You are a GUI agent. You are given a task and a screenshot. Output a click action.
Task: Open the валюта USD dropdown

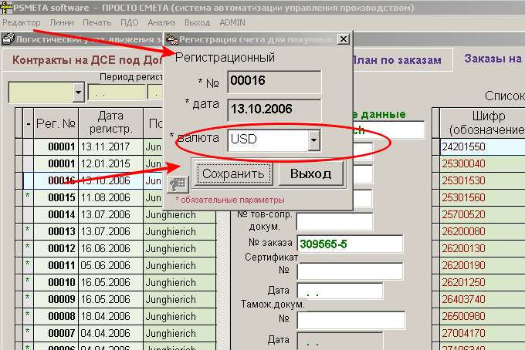tap(313, 140)
